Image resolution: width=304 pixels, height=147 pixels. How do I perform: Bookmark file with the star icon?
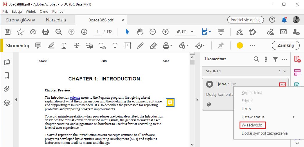click(x=20, y=32)
